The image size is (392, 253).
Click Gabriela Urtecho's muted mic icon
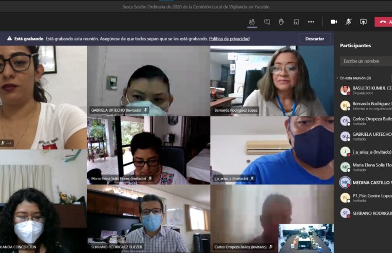point(146,110)
